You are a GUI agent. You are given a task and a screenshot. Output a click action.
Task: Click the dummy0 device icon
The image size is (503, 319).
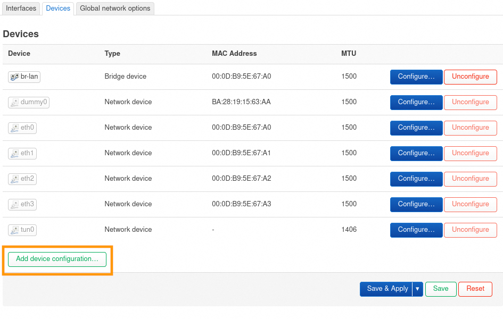[x=14, y=102]
